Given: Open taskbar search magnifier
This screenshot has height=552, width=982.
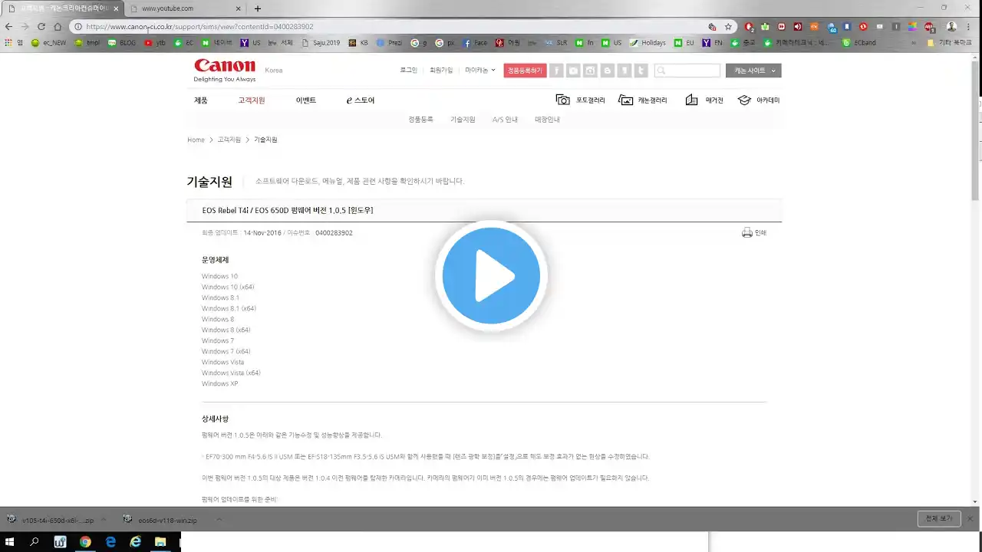Looking at the screenshot, I should [35, 541].
